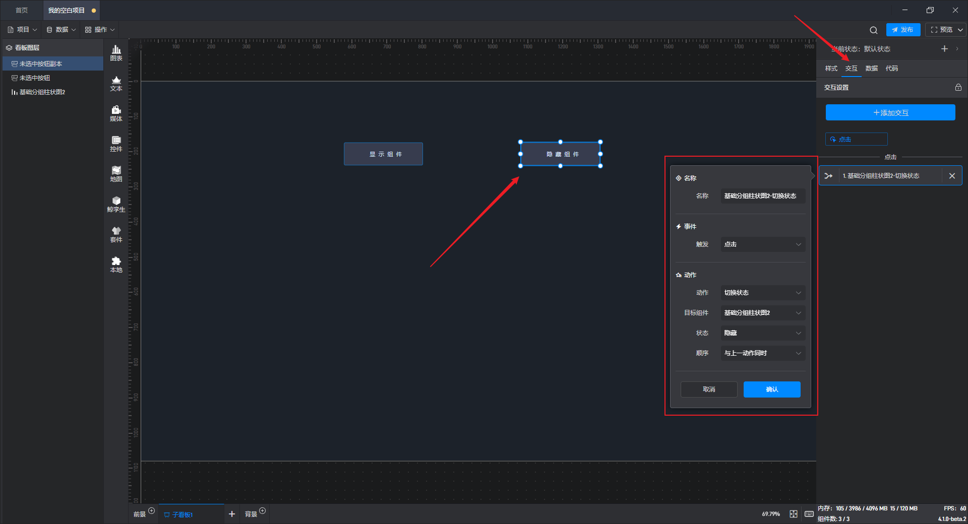Click the 看板图层 layers header icon
The image size is (968, 524).
[9, 48]
